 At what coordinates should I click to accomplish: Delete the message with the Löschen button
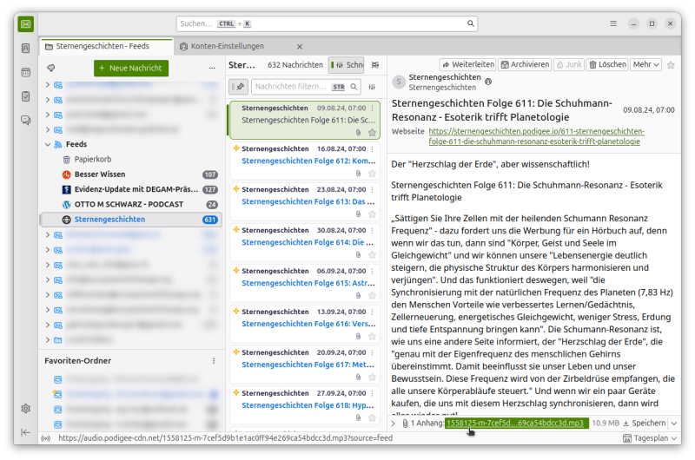click(x=607, y=64)
